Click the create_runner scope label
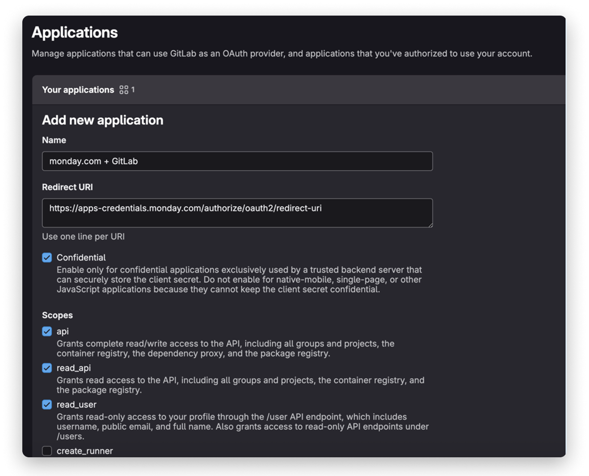Screen dimensions: 589x476 point(85,451)
